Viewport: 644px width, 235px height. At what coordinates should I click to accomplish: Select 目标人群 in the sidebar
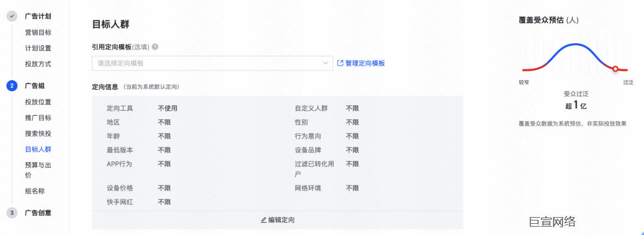coord(38,149)
